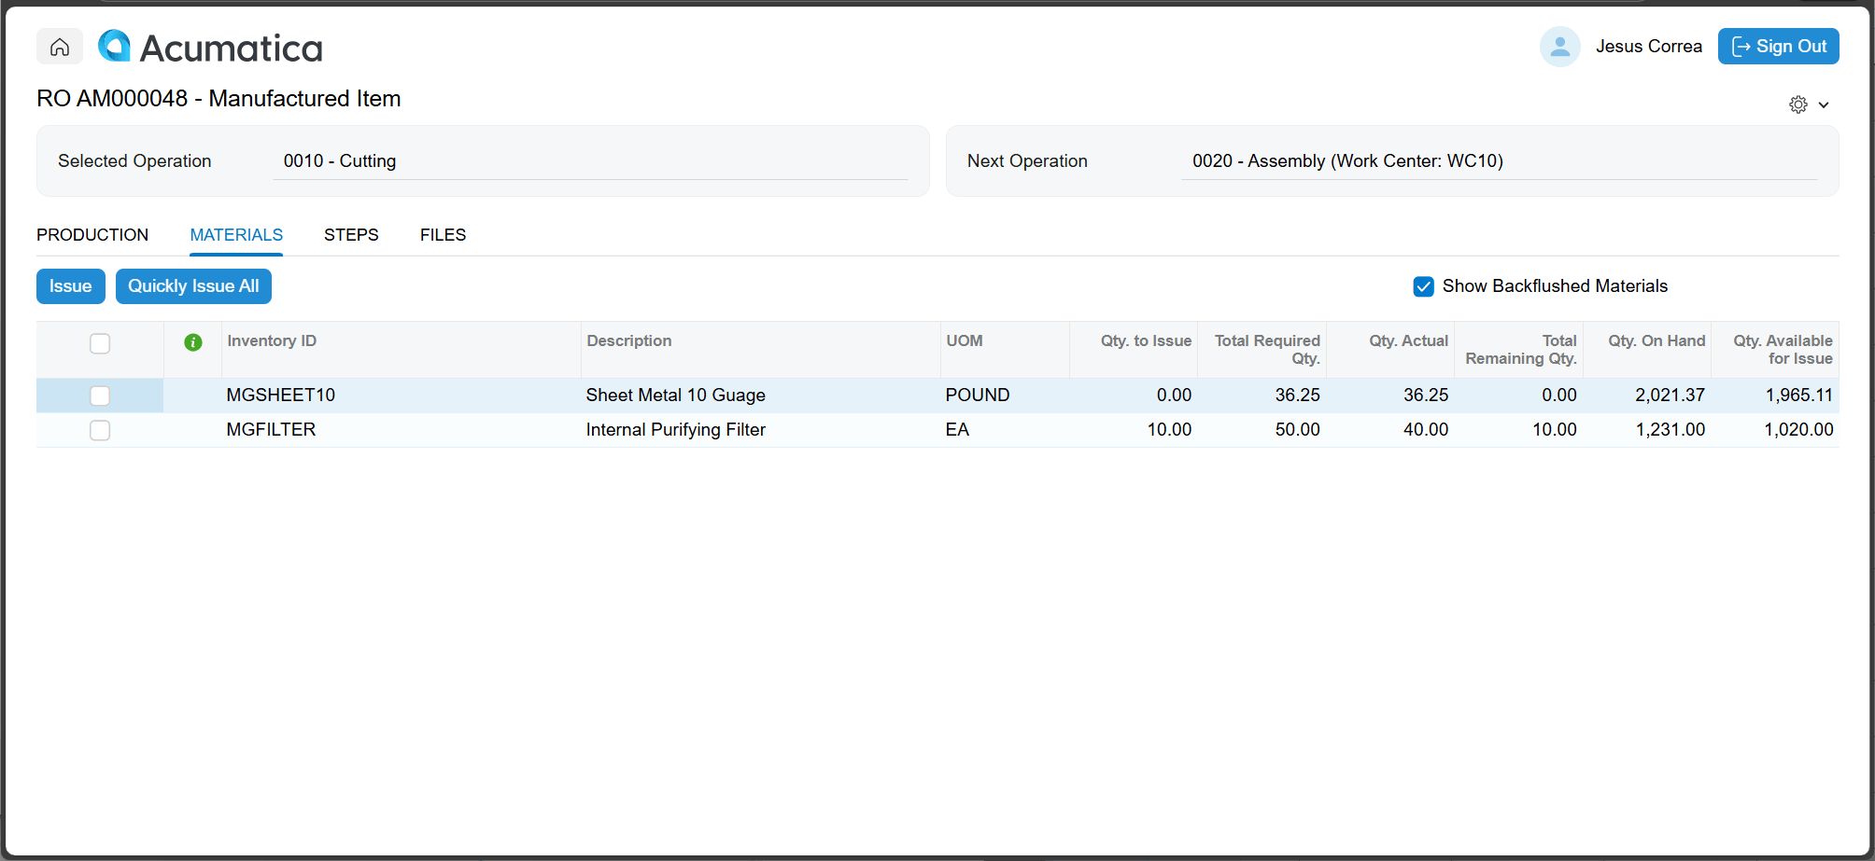The height and width of the screenshot is (861, 1875).
Task: Switch to the STEPS tab
Action: coord(350,235)
